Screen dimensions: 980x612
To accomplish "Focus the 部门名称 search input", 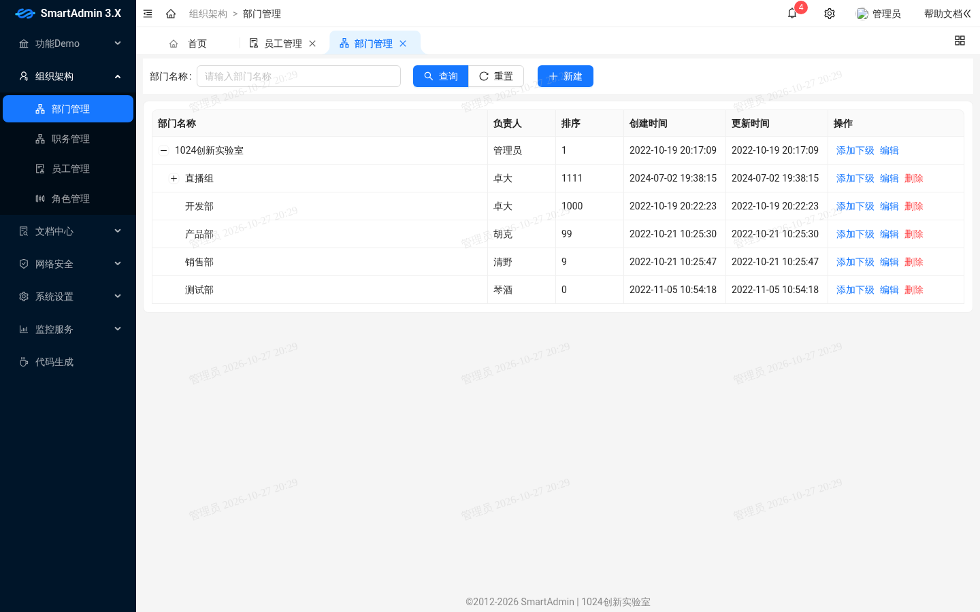I will point(299,76).
